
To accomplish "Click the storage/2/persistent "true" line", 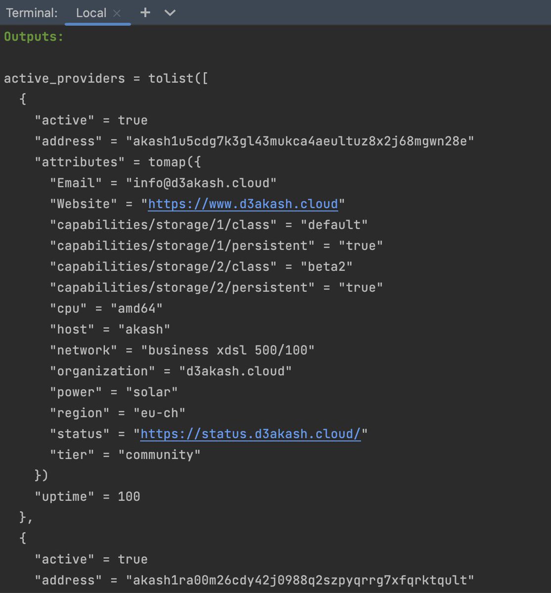I will click(x=216, y=288).
